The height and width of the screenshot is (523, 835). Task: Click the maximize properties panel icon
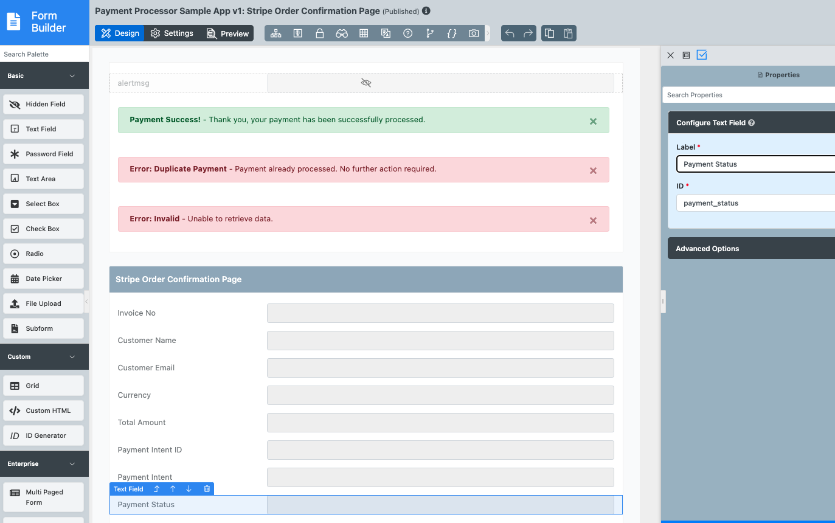pyautogui.click(x=686, y=55)
